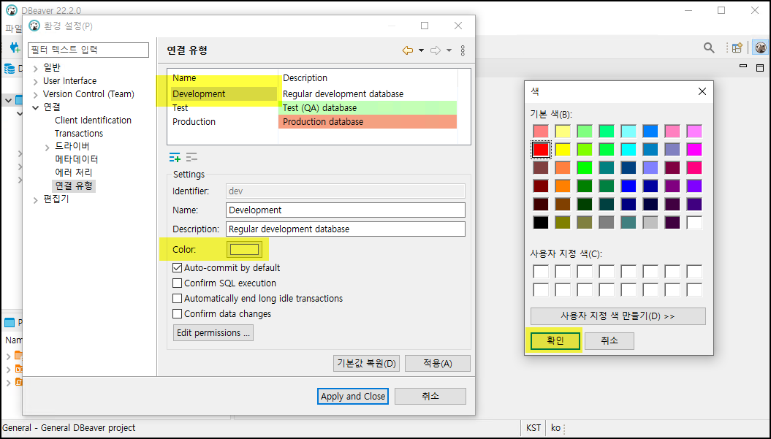Enable Confirm data changes checkbox
The width and height of the screenshot is (771, 439).
pyautogui.click(x=177, y=313)
